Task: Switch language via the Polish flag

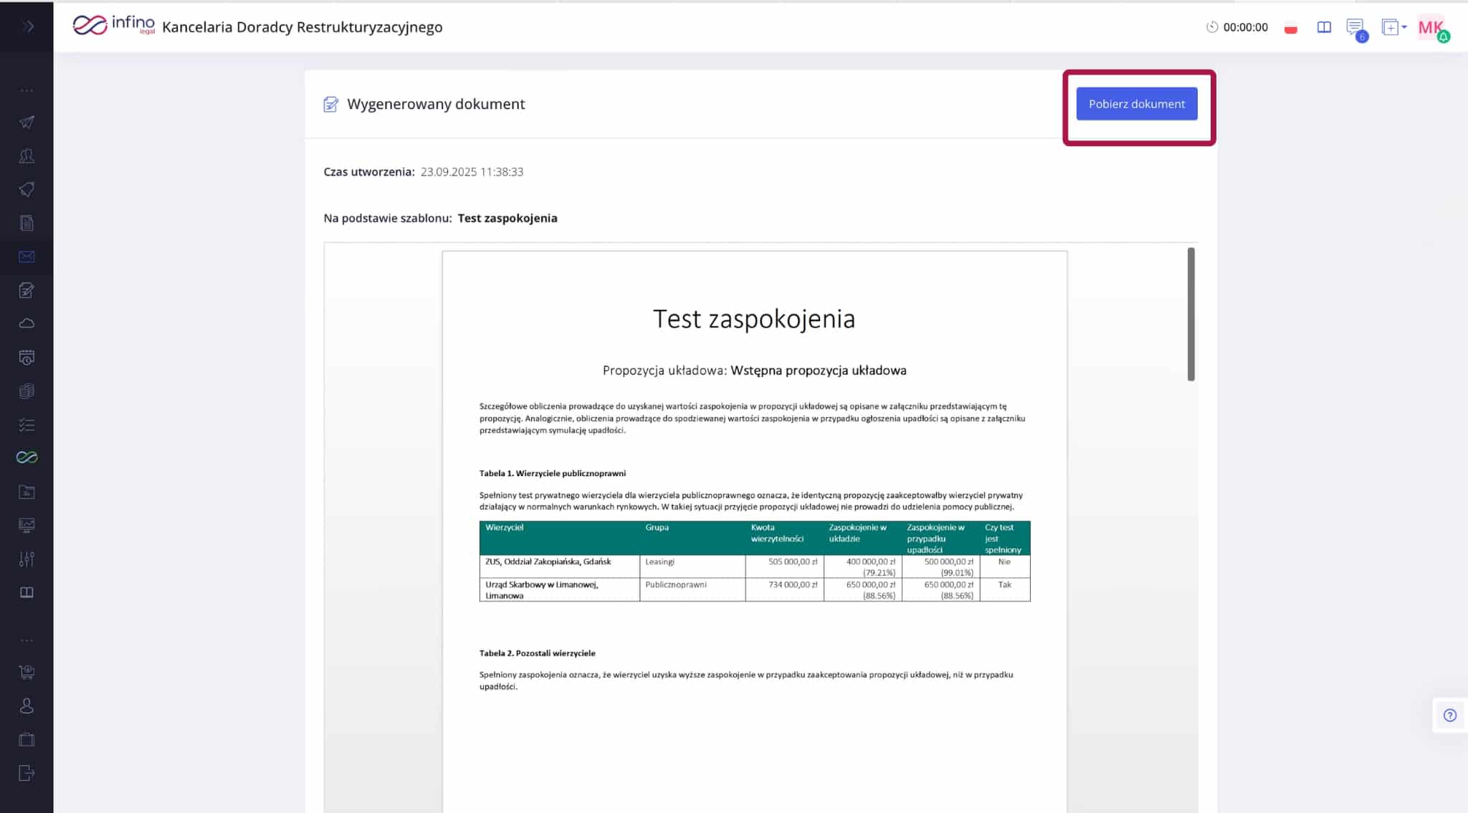Action: click(x=1291, y=29)
